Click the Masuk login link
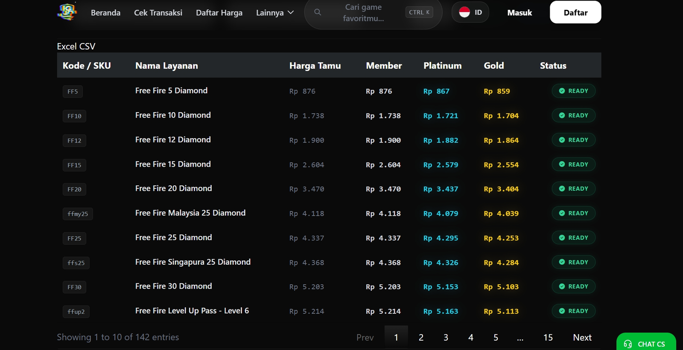 click(520, 13)
